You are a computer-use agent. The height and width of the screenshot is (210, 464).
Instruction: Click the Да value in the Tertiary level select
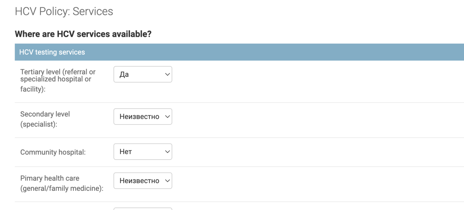click(x=124, y=75)
